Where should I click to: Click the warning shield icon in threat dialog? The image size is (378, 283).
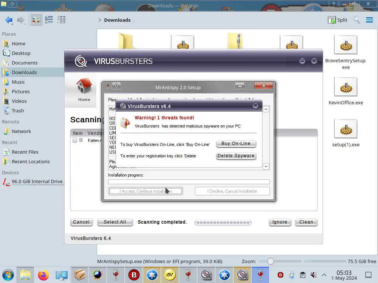click(x=126, y=122)
